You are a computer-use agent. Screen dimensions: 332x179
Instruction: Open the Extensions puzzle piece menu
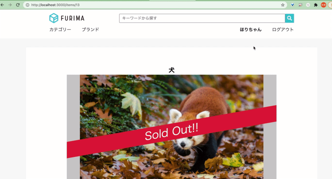pyautogui.click(x=316, y=5)
